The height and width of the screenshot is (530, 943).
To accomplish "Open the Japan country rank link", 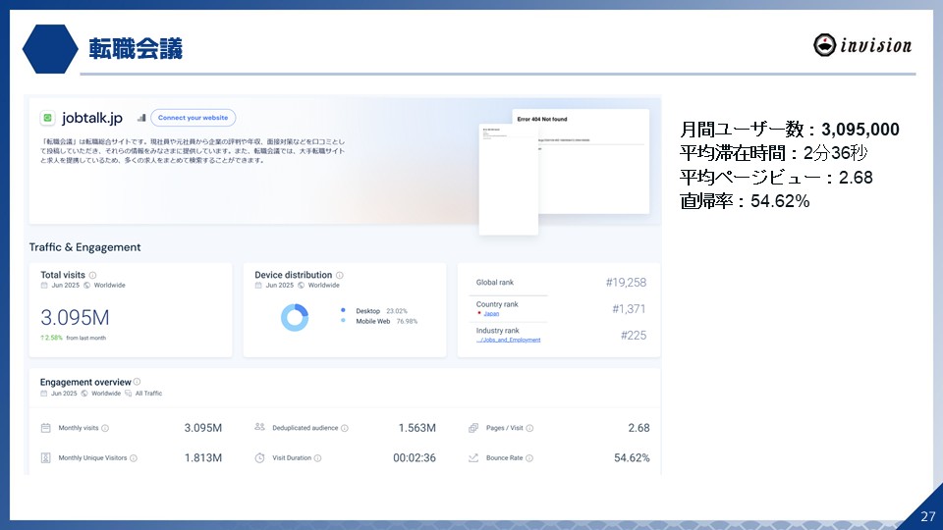I will (x=491, y=314).
